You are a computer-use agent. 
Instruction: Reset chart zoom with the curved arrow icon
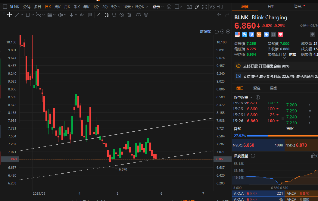click(x=217, y=31)
